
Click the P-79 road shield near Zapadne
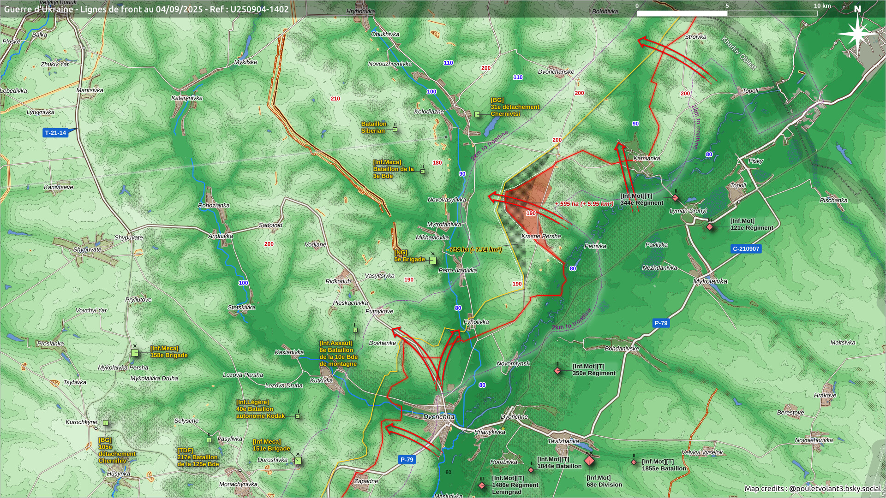(x=407, y=459)
